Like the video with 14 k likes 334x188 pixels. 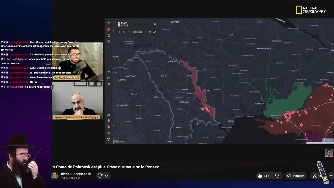pos(264,176)
